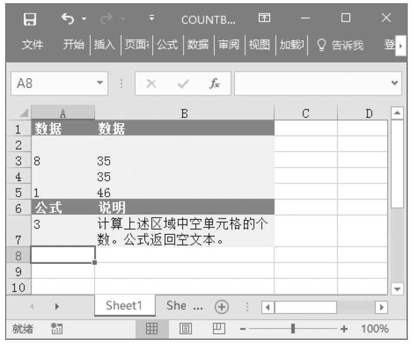This screenshot has height=344, width=414.
Task: Click the Select All corner triangle
Action: [21, 113]
